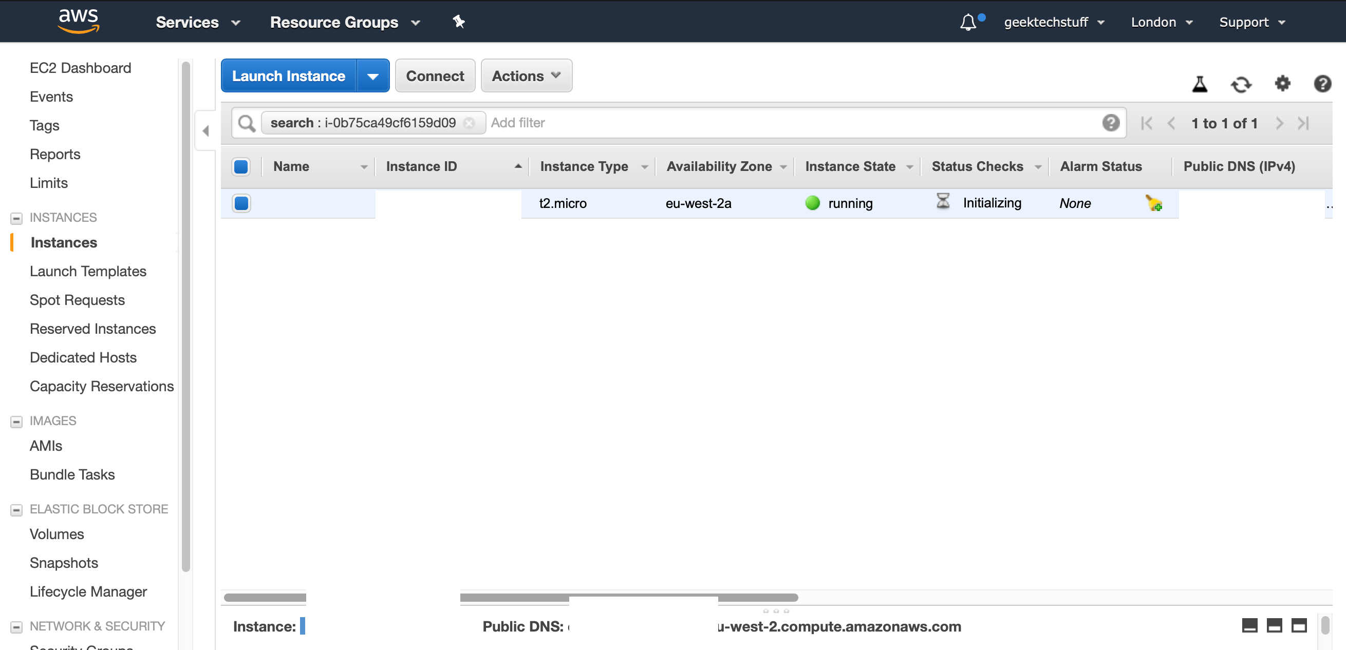The height and width of the screenshot is (650, 1346).
Task: Click the AWS logo home icon
Action: coord(79,22)
